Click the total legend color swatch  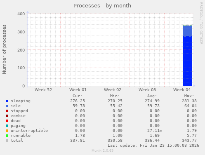tap(7, 141)
